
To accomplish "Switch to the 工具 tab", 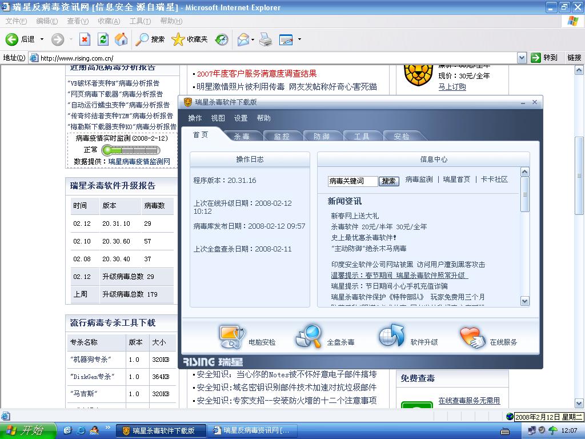I will [x=362, y=136].
